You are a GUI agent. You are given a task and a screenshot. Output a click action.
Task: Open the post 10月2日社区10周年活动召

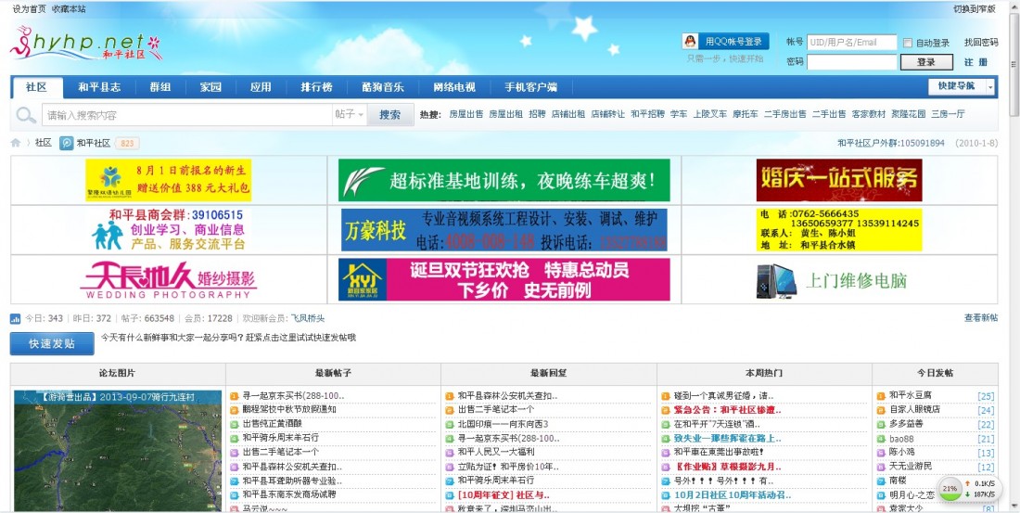coord(733,494)
